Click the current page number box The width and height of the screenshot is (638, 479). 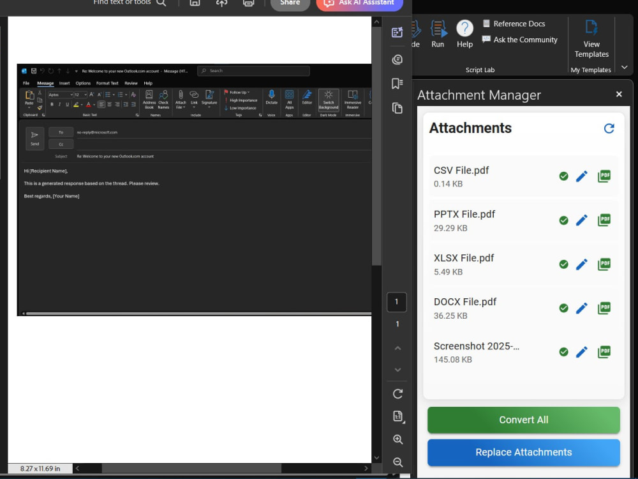(x=397, y=302)
